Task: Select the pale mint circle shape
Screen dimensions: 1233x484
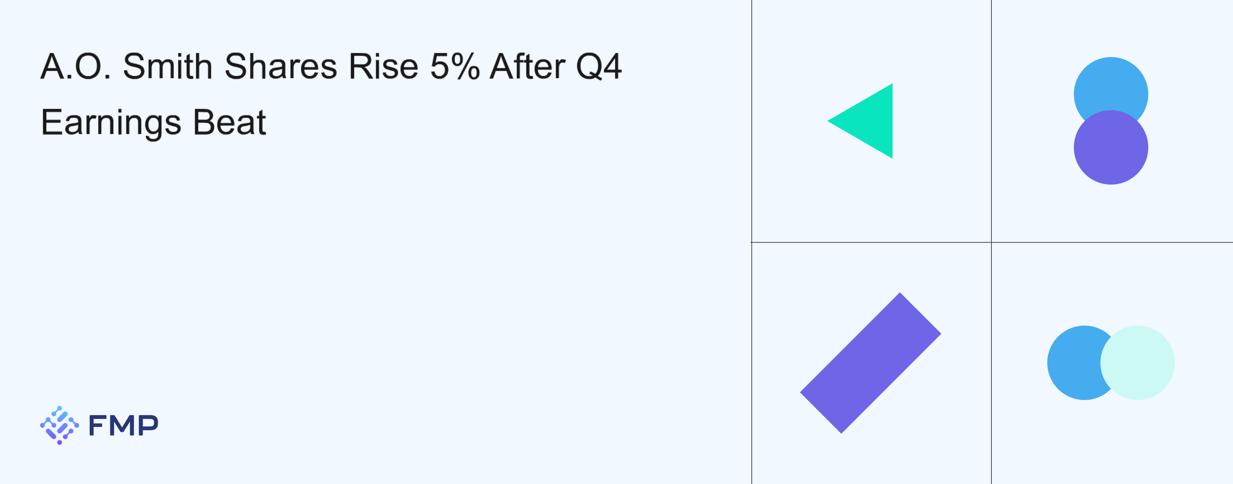Action: tap(1137, 363)
